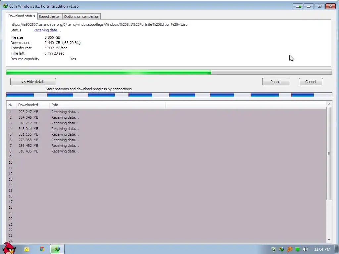Click the N. column header
Viewport: 339px width, 254px height.
[11, 105]
